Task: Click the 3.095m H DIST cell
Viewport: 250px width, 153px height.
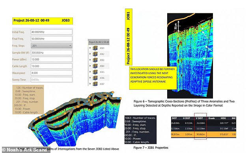Action: pyautogui.click(x=189, y=135)
